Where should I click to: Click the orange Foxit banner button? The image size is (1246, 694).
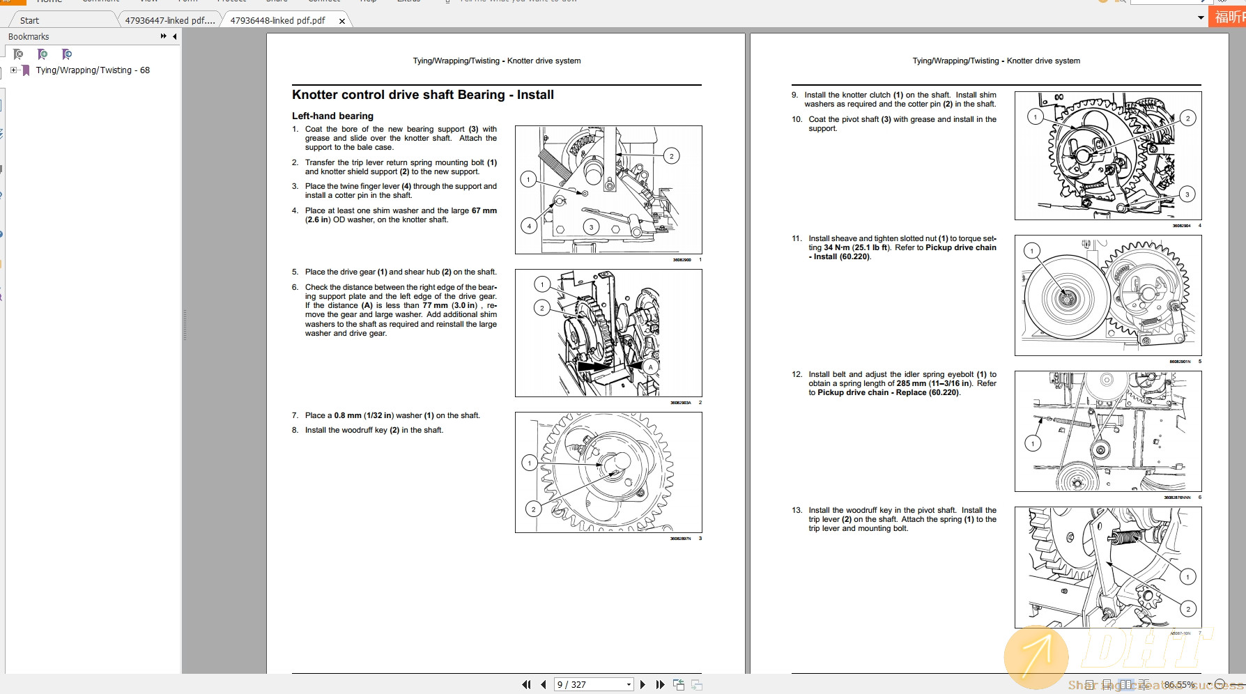point(1229,17)
